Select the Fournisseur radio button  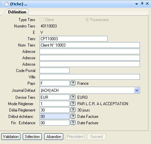pyautogui.click(x=87, y=20)
